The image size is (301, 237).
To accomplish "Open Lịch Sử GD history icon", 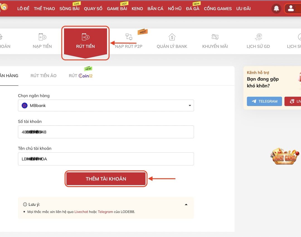I will click(x=258, y=37).
